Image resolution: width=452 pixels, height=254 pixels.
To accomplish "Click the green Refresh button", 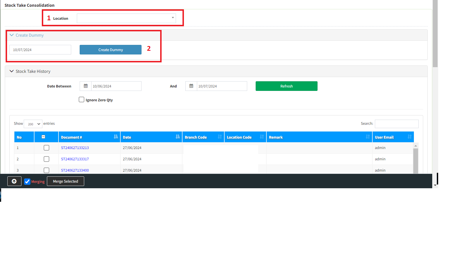I will (x=286, y=86).
